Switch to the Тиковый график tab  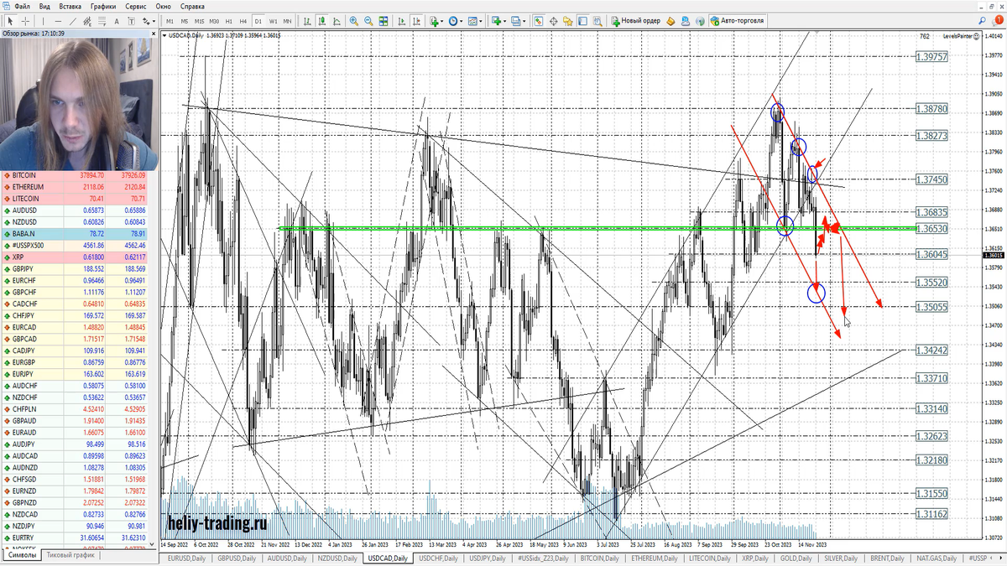[x=70, y=555]
